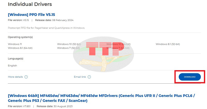Download the PPD File V5.15 driver
The image size is (207, 109).
click(190, 77)
